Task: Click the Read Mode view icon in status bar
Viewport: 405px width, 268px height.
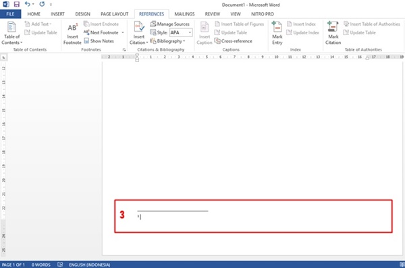Action: (402, 265)
